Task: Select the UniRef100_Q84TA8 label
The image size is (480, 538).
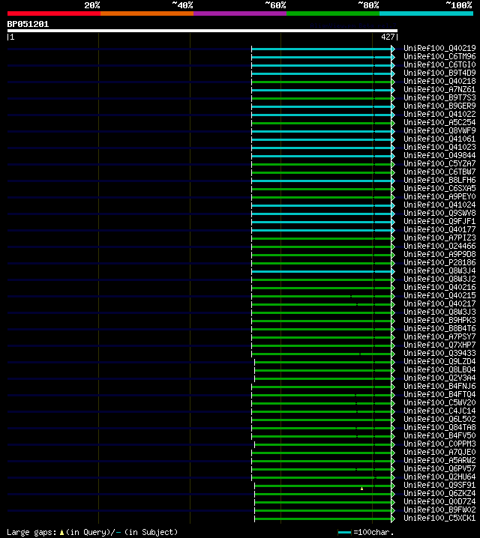Action: 439,427
